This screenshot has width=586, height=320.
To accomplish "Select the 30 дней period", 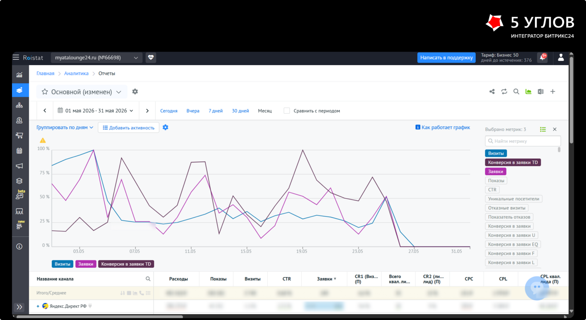I will point(240,111).
